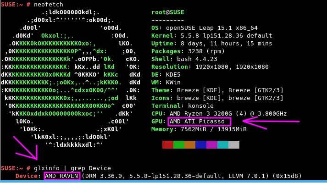The image size is (327, 183).
Task: Click the 'root@SUSE' header text
Action: click(x=168, y=12)
